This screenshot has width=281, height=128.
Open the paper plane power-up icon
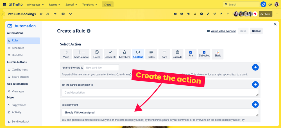tap(215, 14)
